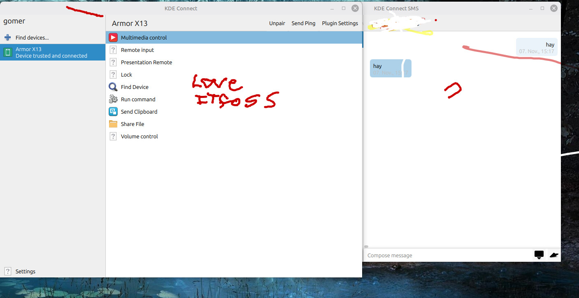579x298 pixels.
Task: Click the Send Ping button
Action: coord(303,23)
